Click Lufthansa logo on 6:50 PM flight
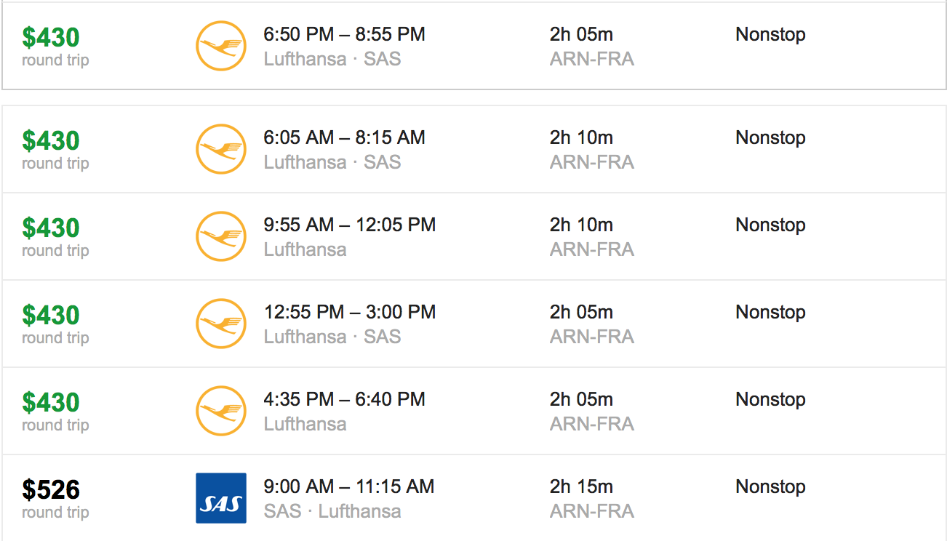 [x=221, y=46]
